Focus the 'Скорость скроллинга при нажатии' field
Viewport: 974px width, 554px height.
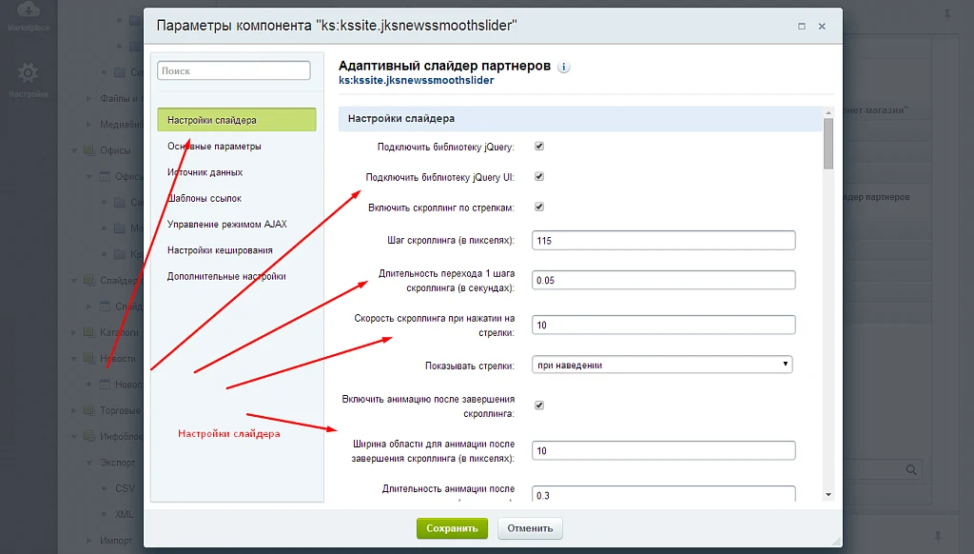point(663,326)
